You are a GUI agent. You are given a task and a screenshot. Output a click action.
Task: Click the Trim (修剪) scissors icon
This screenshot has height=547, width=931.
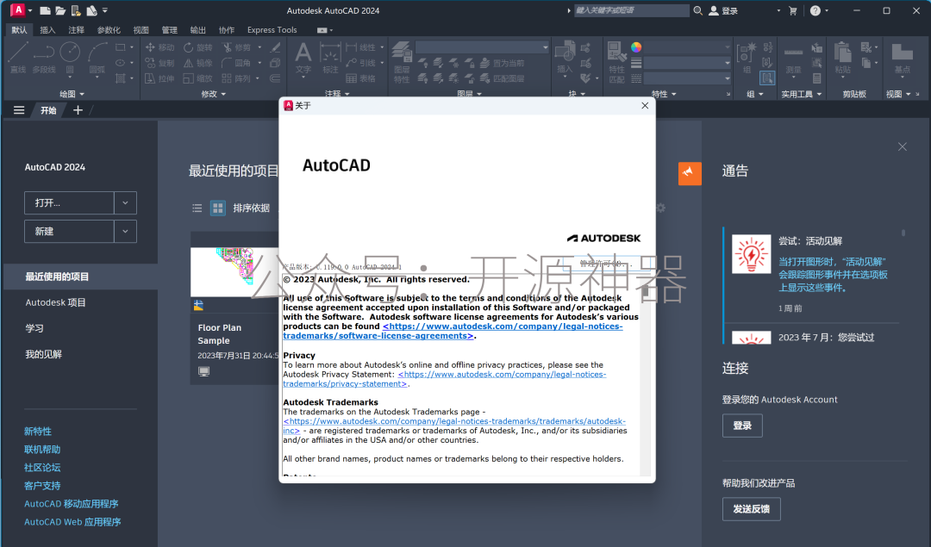(228, 47)
